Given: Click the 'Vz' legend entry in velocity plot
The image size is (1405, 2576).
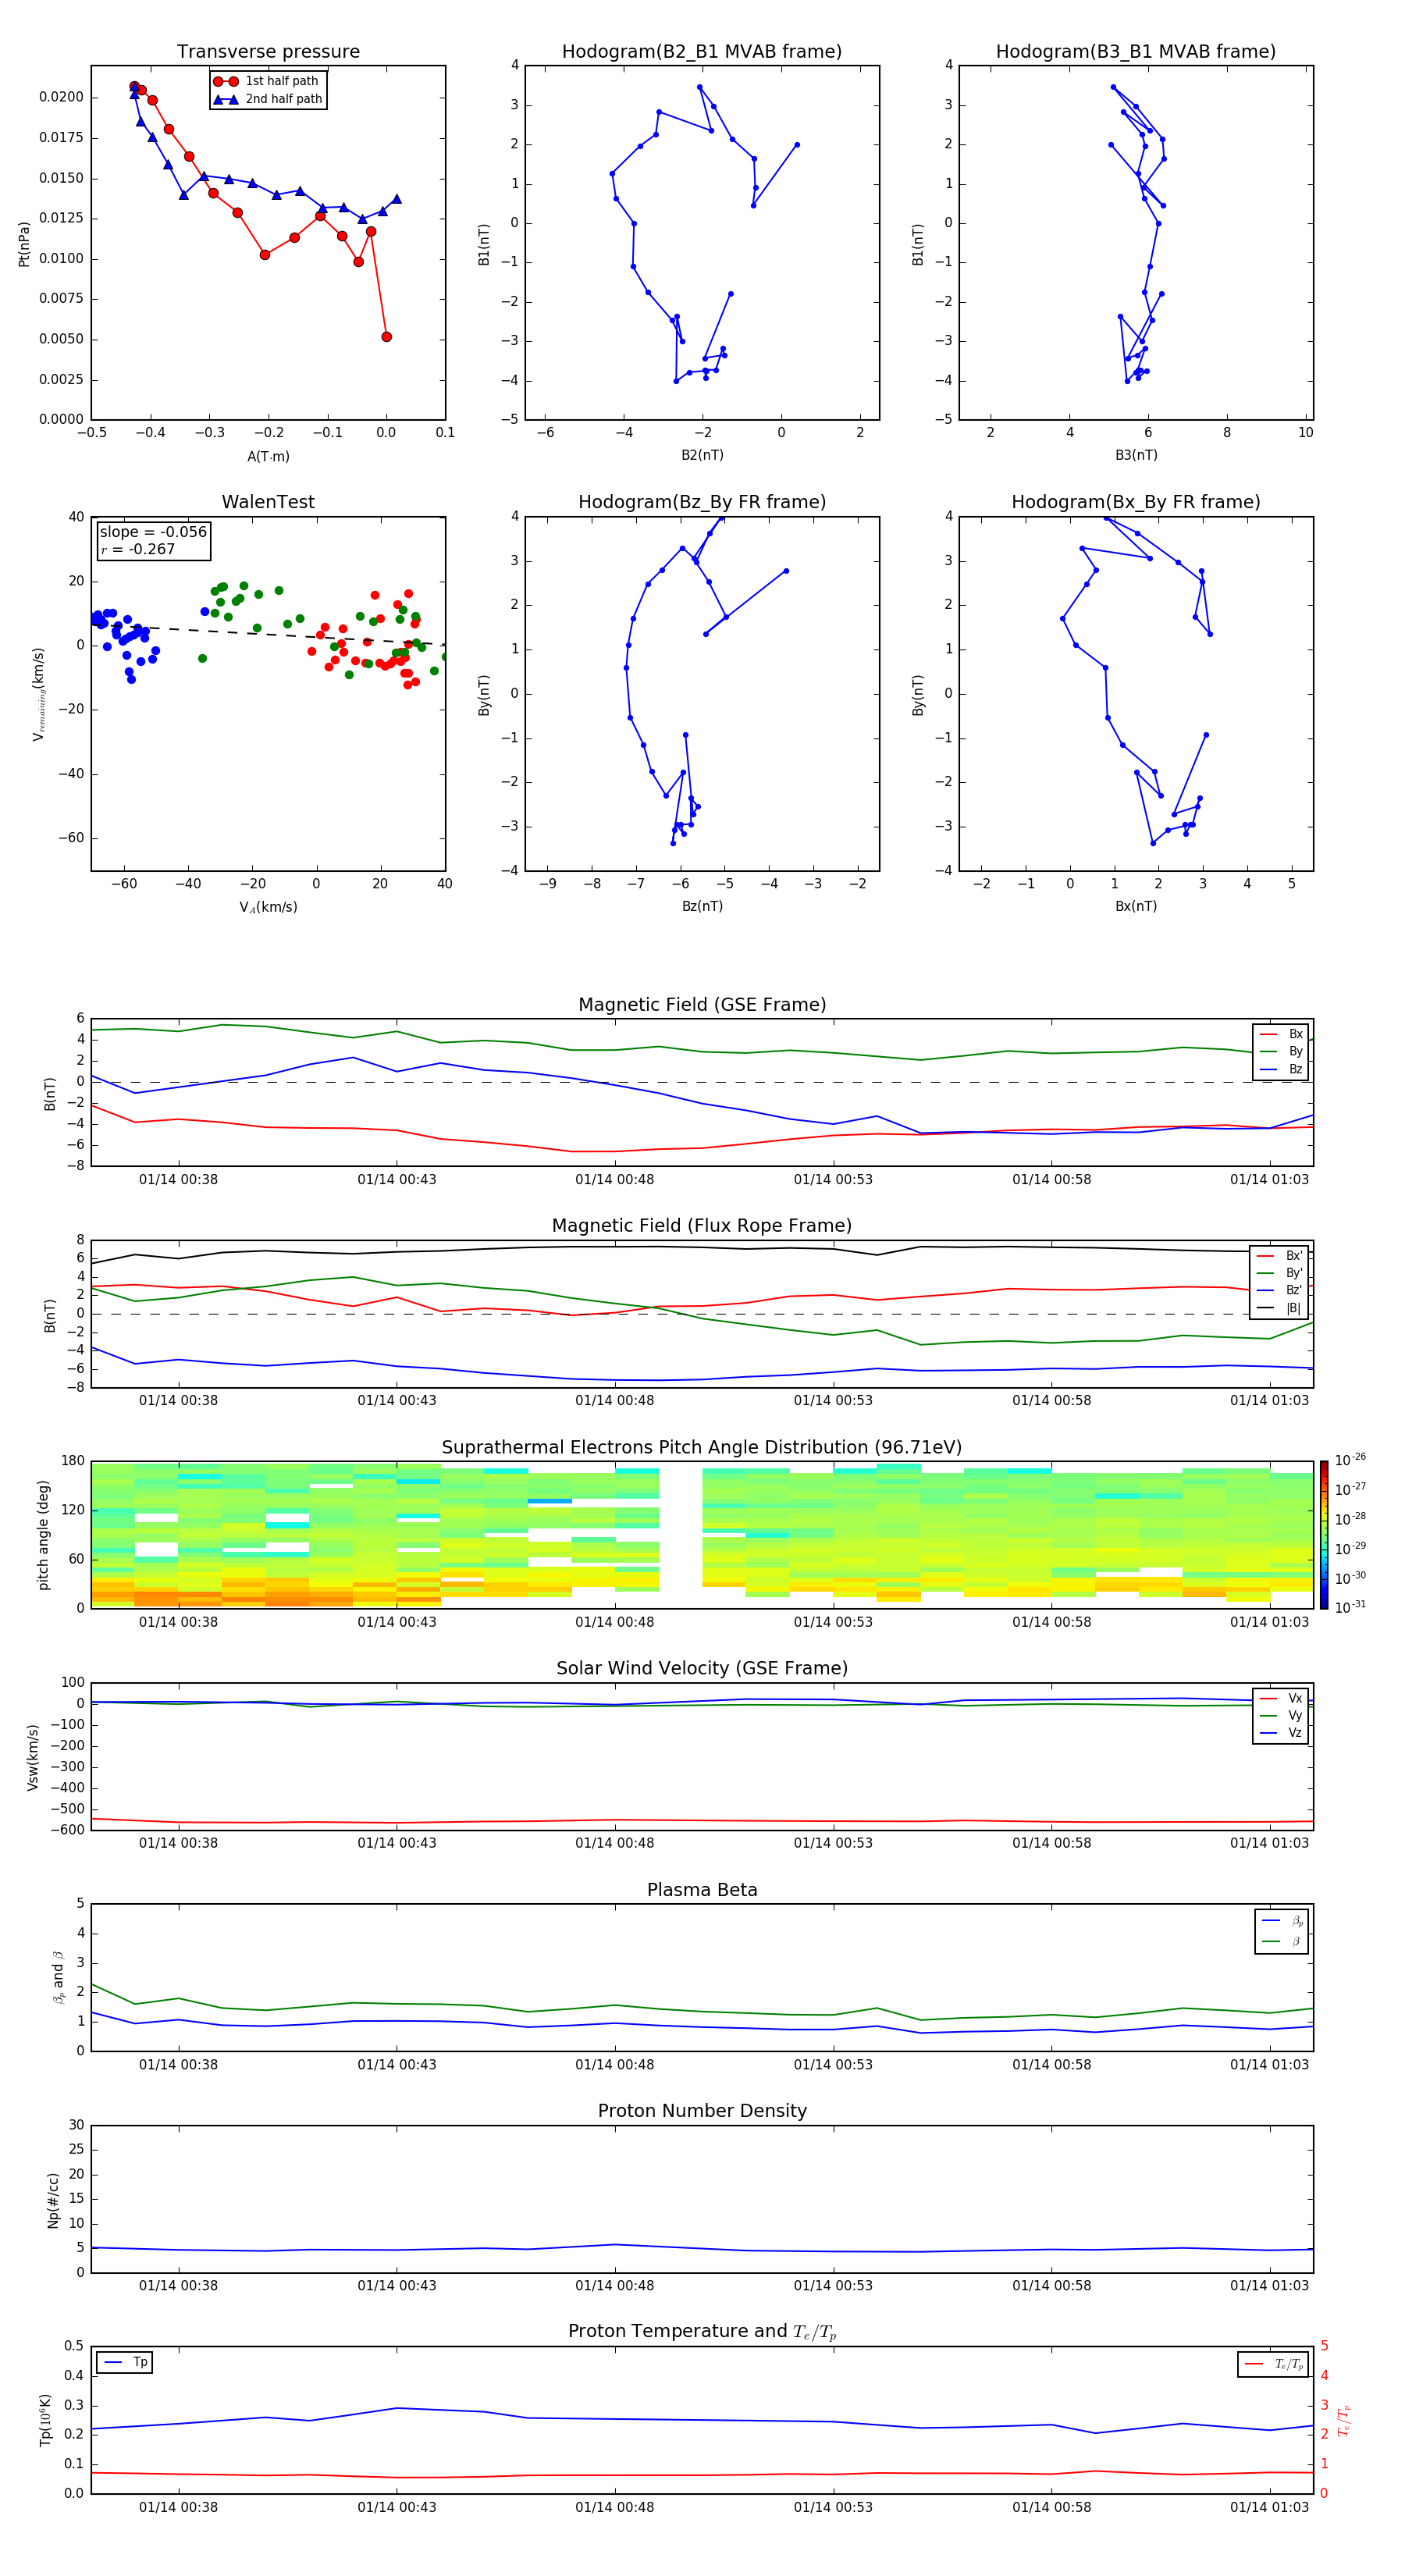Looking at the screenshot, I should 1281,1733.
